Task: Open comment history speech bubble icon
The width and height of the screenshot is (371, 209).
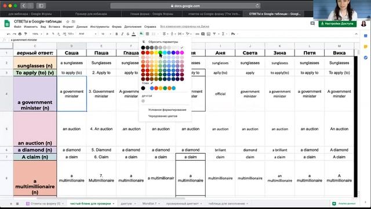Action: 312,23
